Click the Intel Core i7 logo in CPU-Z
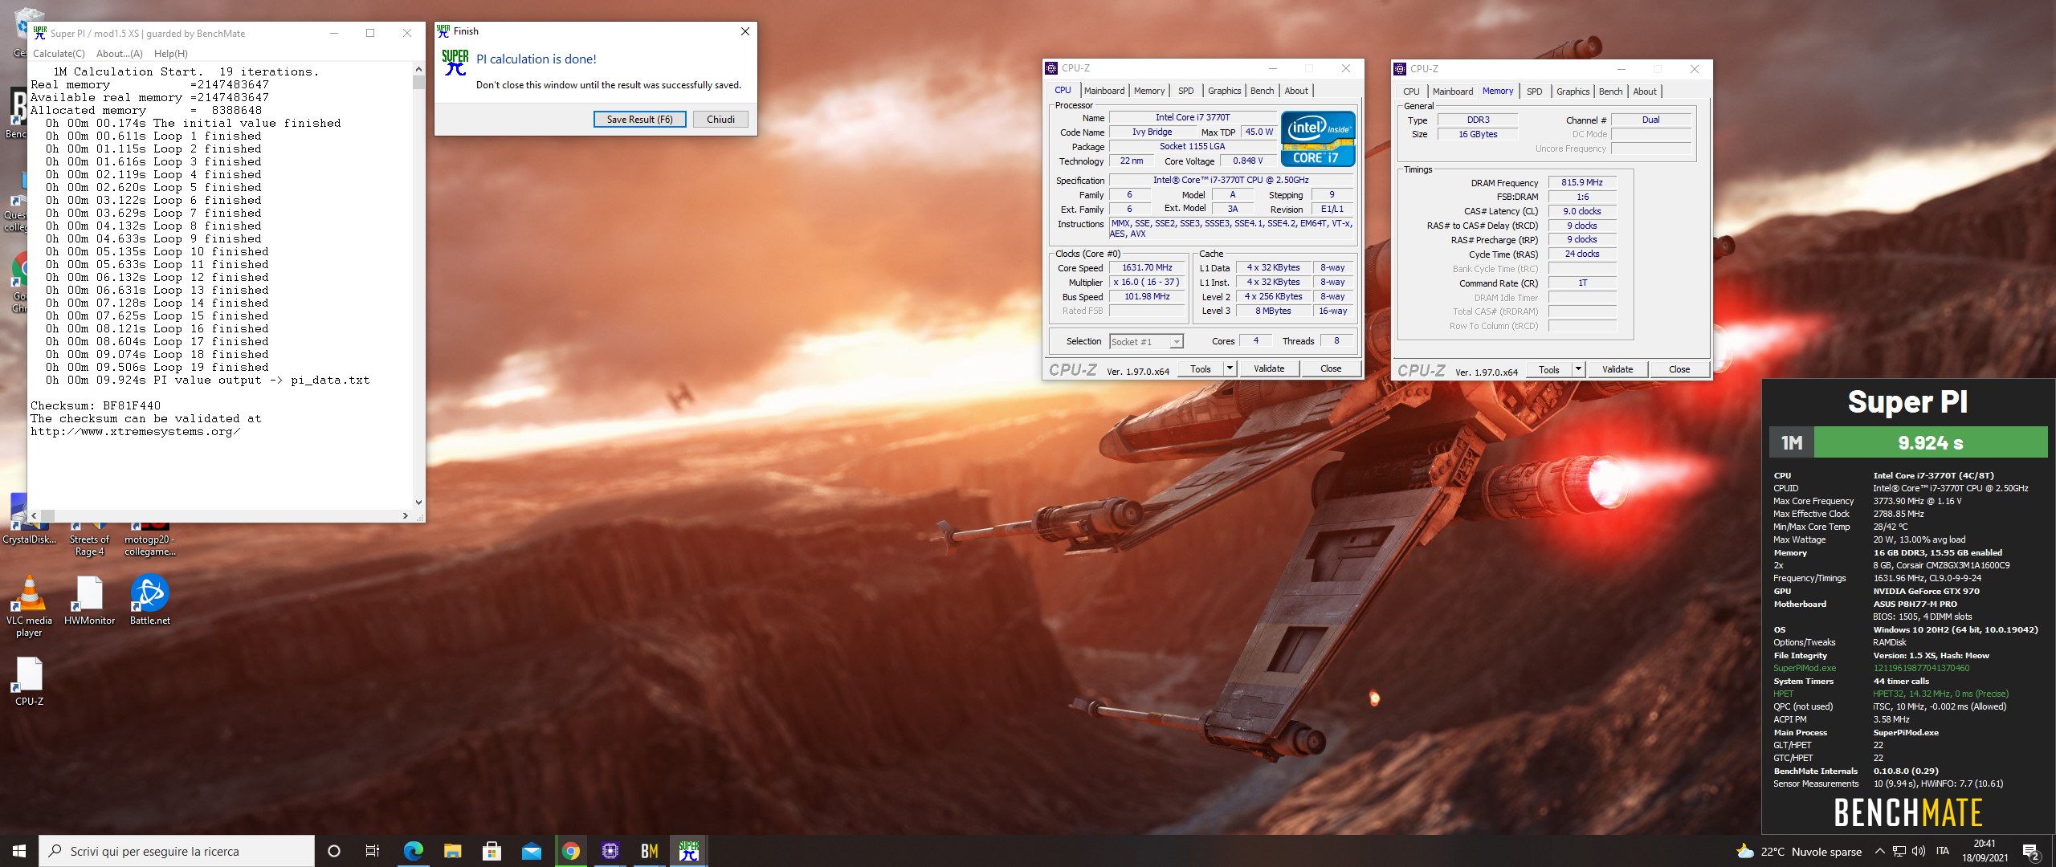 (x=1318, y=138)
